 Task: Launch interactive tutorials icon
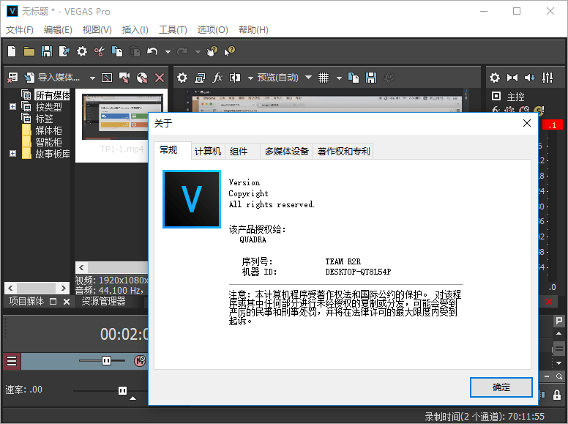coord(212,51)
